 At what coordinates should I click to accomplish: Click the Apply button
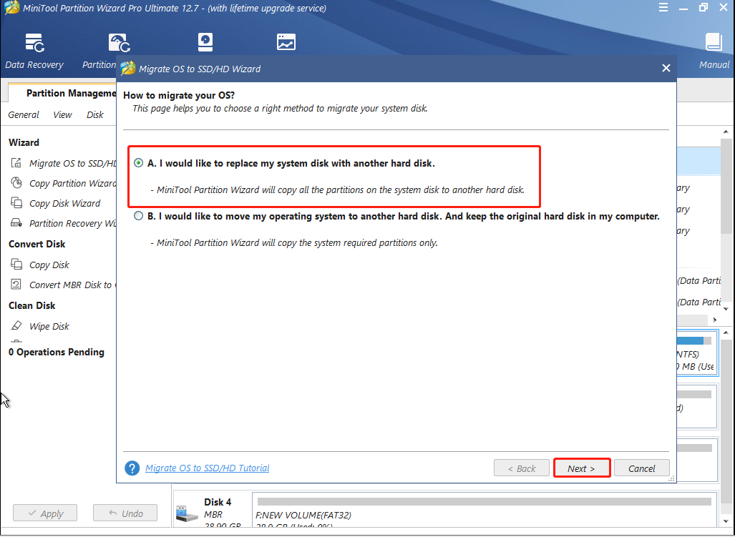[x=45, y=513]
